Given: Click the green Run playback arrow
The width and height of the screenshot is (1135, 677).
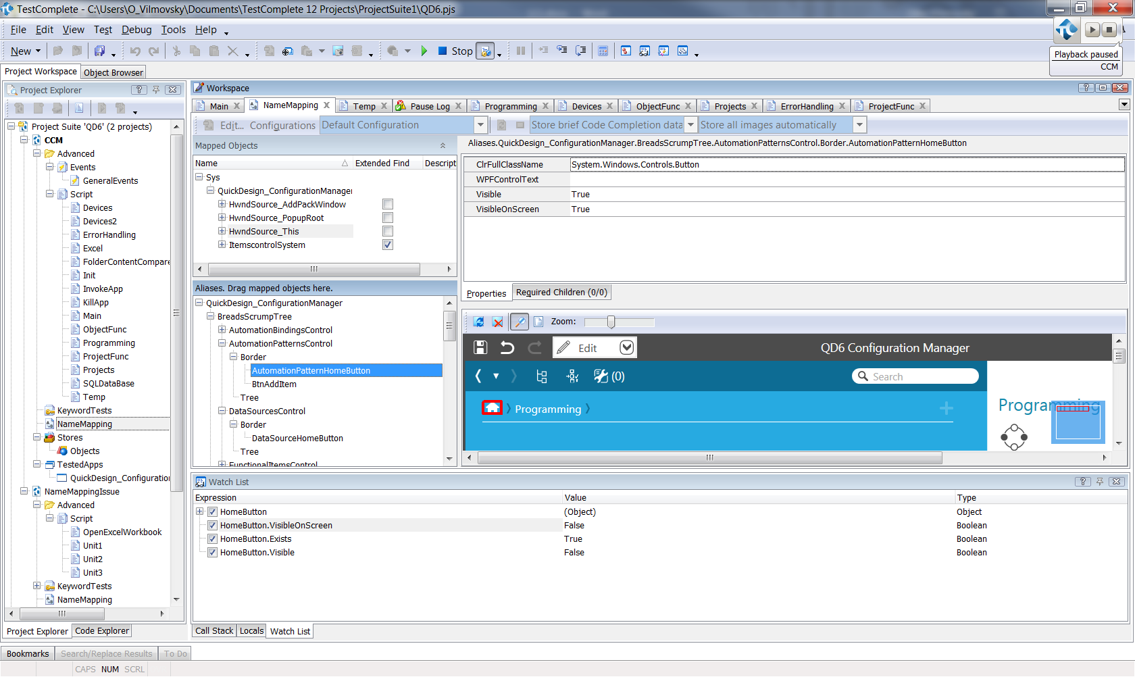Looking at the screenshot, I should [x=424, y=51].
